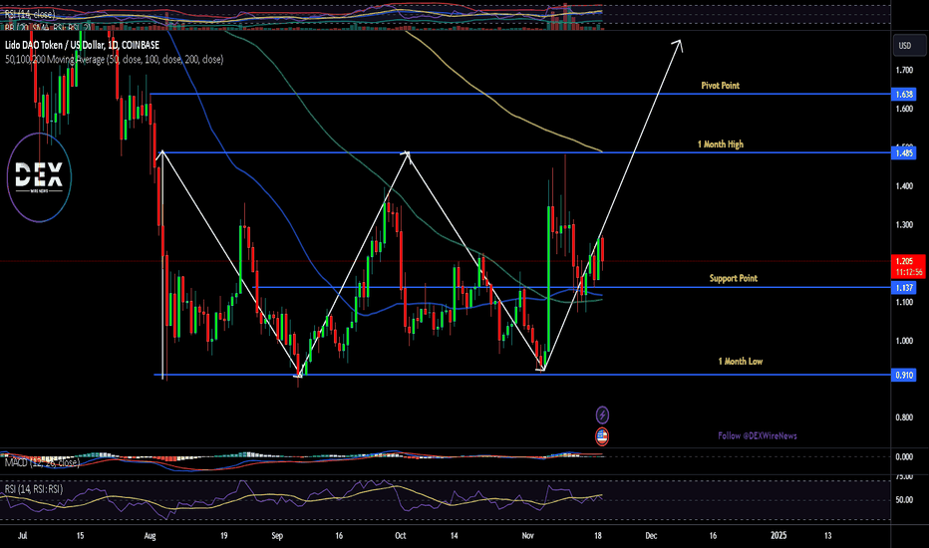The height and width of the screenshot is (548, 929).
Task: Click the Jul label on time axis
Action: (x=23, y=536)
